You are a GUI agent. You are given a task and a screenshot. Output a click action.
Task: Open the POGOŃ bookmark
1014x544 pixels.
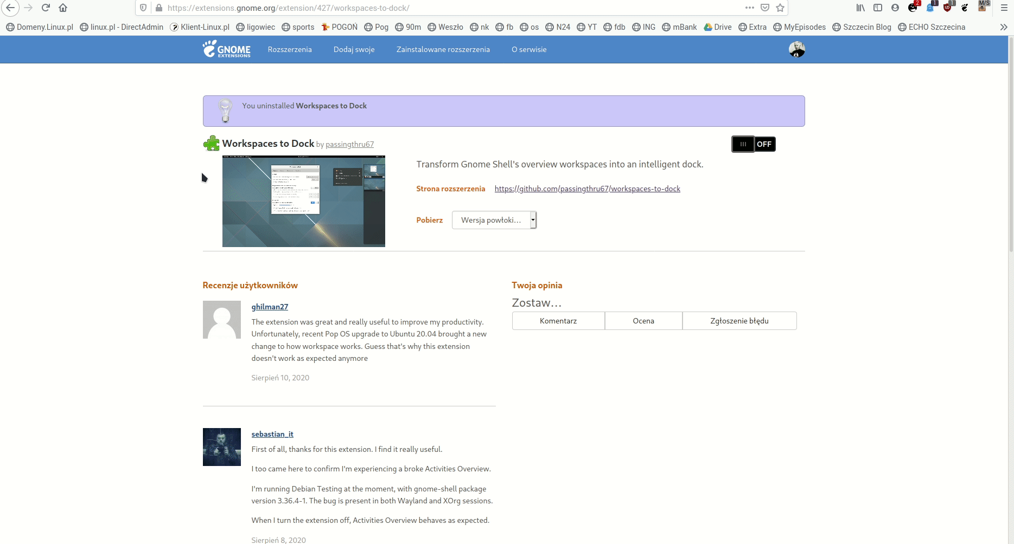click(x=339, y=27)
